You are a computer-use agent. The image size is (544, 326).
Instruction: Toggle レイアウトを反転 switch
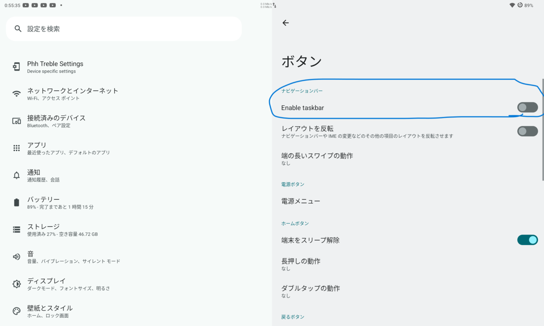(x=528, y=131)
